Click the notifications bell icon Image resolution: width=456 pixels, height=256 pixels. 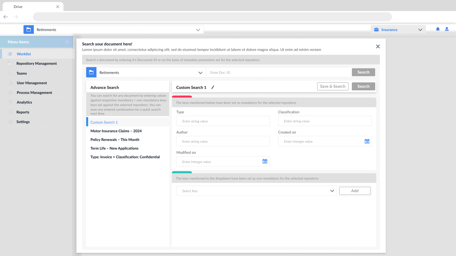[438, 29]
